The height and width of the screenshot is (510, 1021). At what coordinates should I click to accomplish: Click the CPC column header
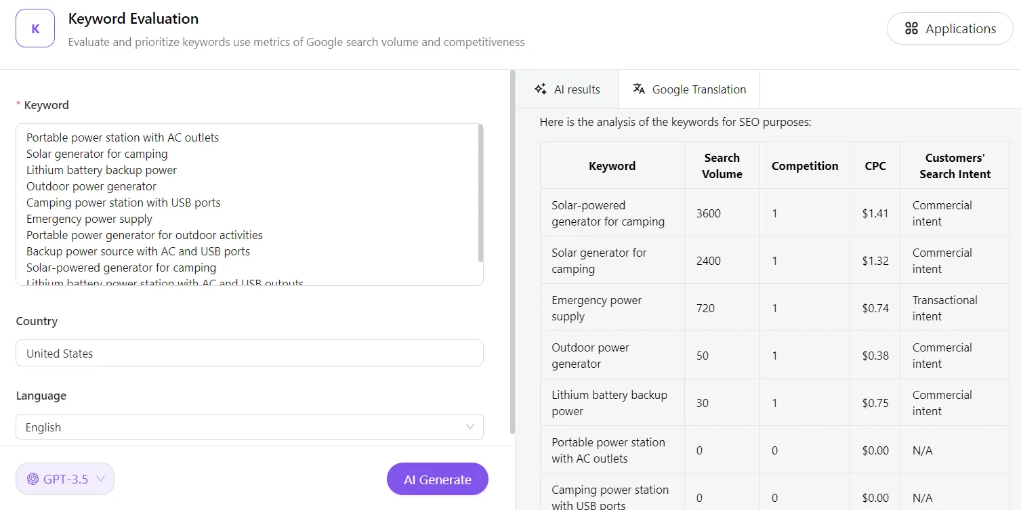click(x=875, y=166)
